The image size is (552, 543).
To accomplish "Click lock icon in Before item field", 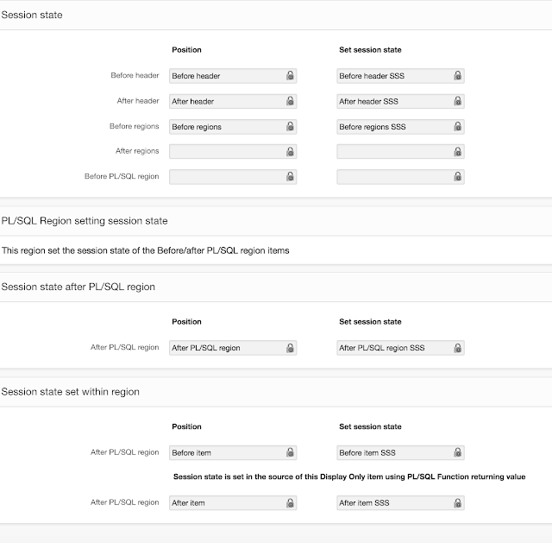I will 290,452.
